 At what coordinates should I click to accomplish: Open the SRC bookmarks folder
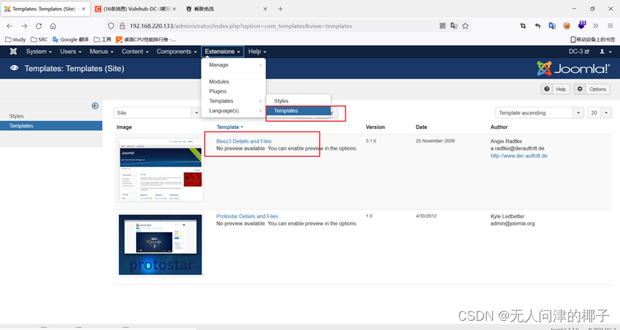tap(39, 39)
